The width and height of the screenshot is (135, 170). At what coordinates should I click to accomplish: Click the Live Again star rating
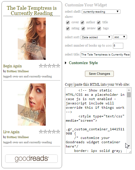49,132
